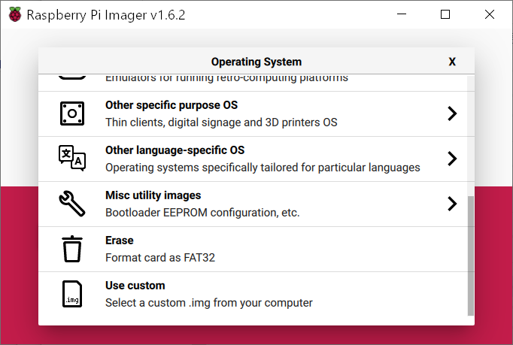Expand Other specific purpose OS chevron

tap(451, 113)
